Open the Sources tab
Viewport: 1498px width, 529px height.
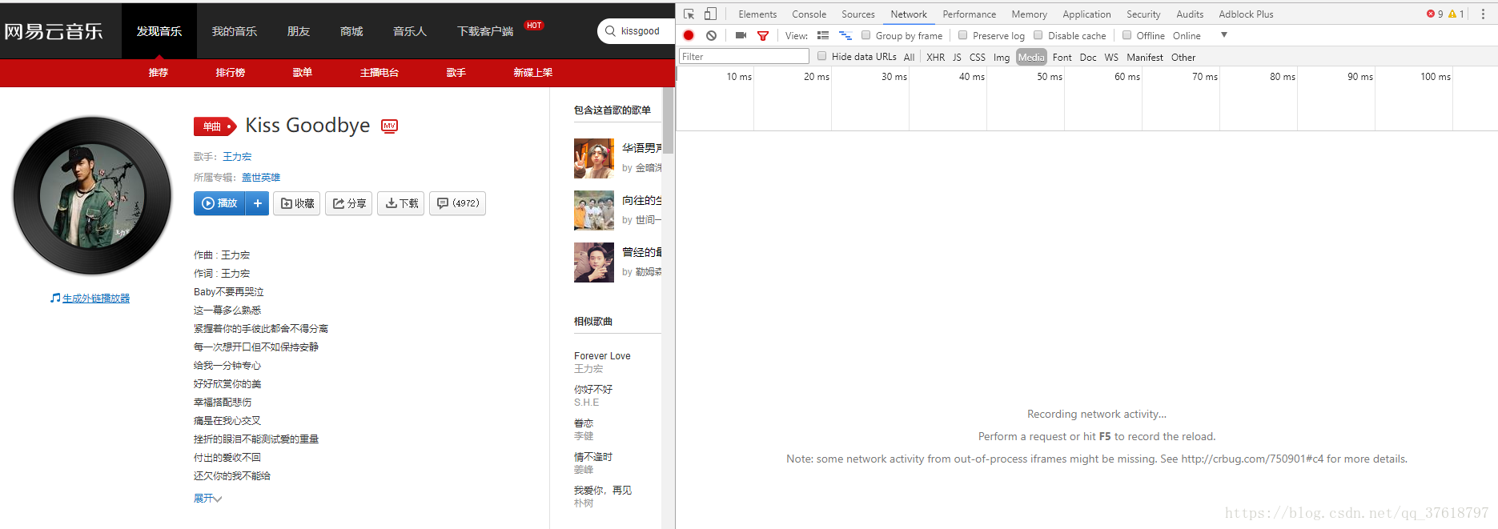click(857, 14)
